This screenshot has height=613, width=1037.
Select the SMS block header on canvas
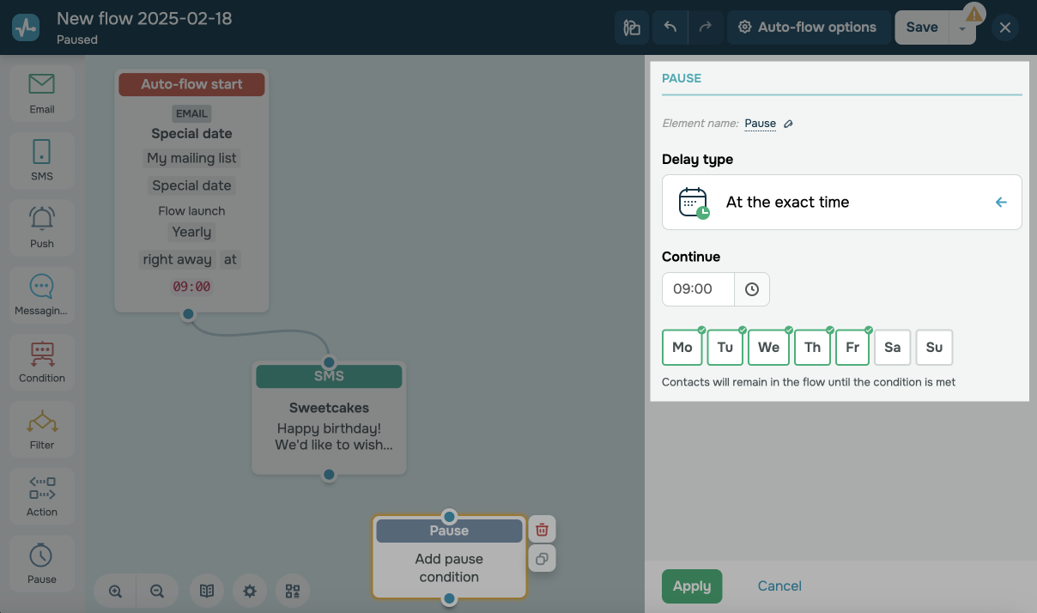[x=329, y=376]
